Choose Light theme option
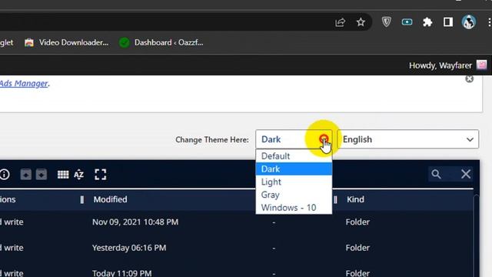Screen dimensions: 492x277 coord(294,182)
